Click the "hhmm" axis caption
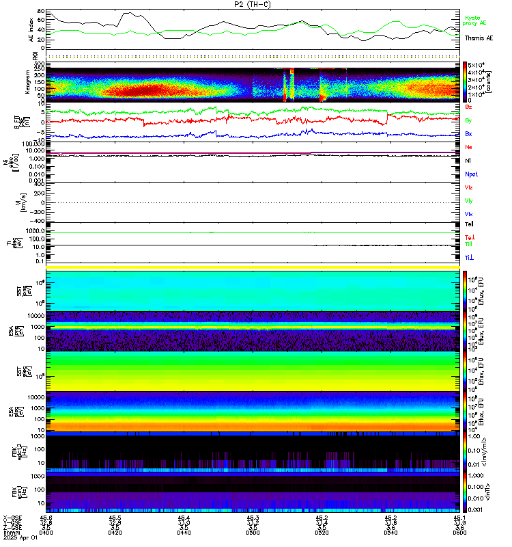The height and width of the screenshot is (547, 512). [12, 533]
